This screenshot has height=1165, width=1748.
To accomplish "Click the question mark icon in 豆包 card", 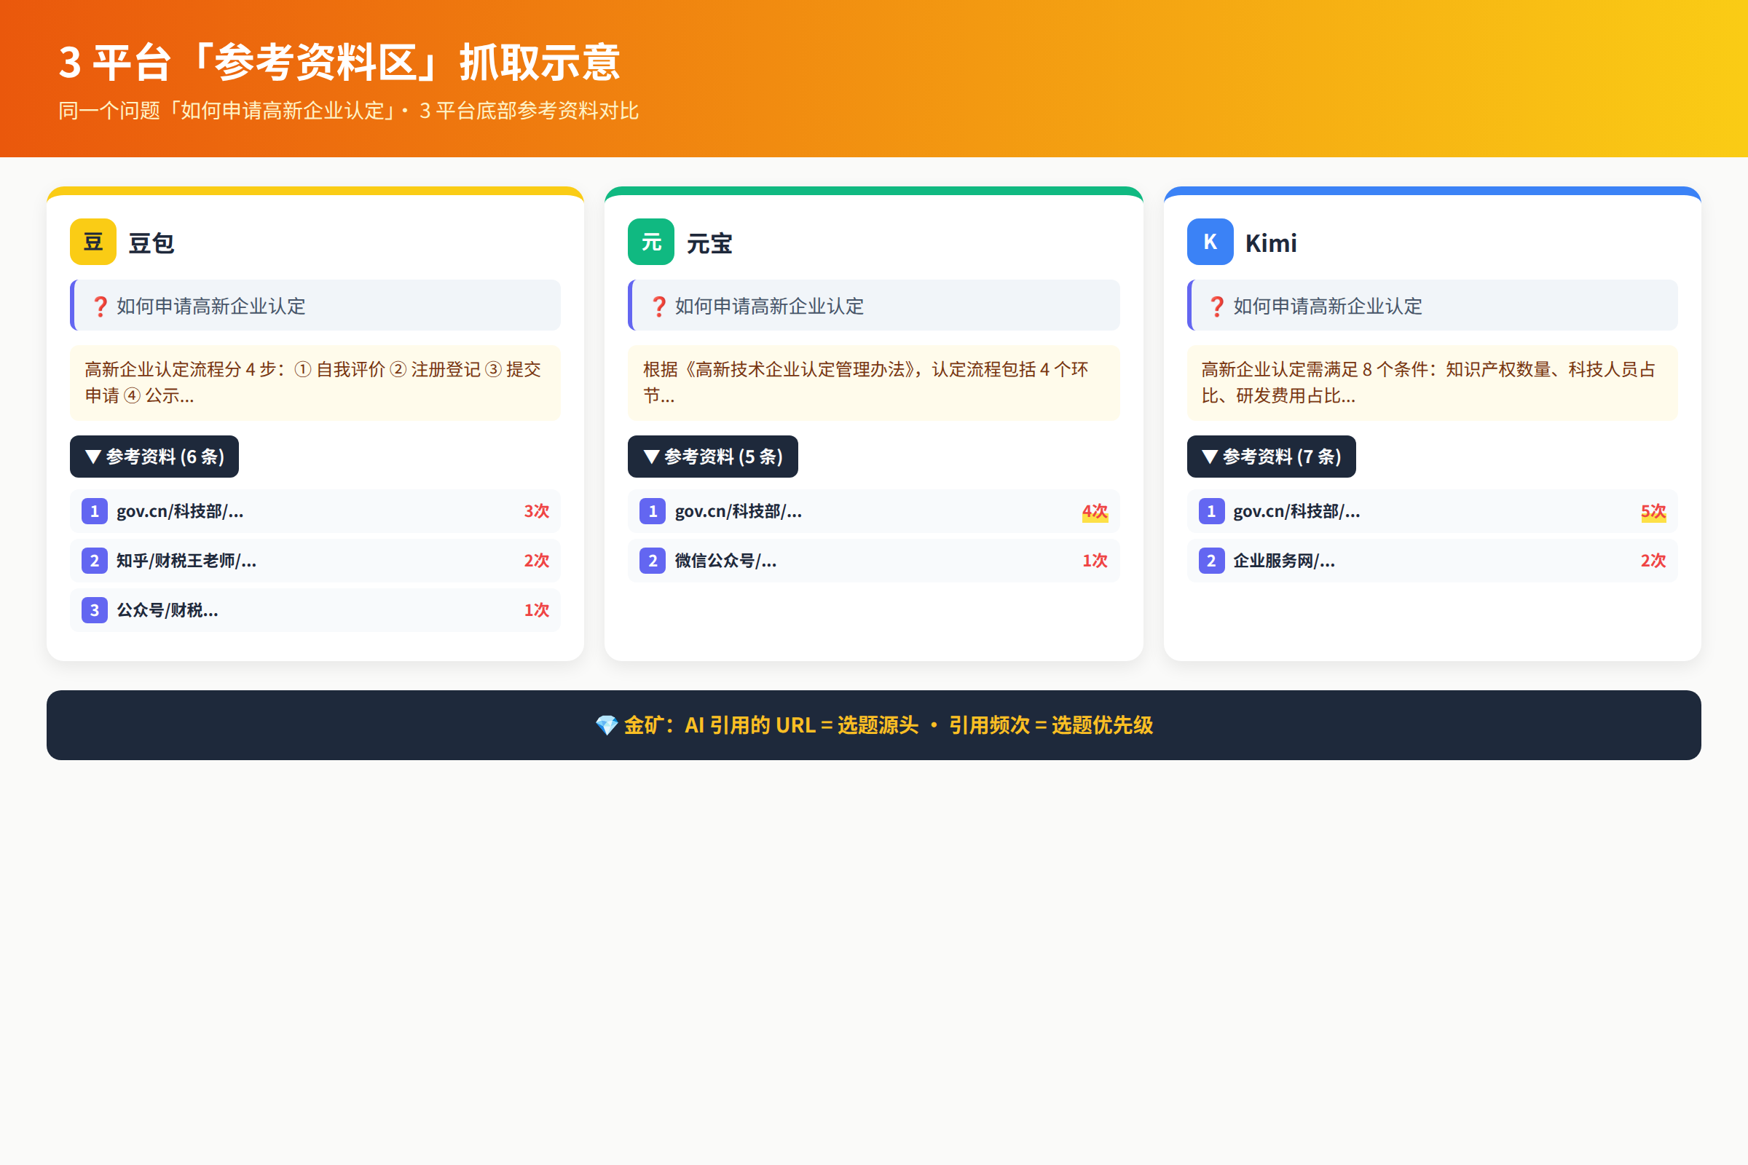I will pyautogui.click(x=101, y=306).
